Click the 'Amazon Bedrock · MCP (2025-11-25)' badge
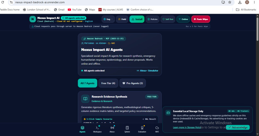This screenshot has width=259, height=136. [x=103, y=38]
